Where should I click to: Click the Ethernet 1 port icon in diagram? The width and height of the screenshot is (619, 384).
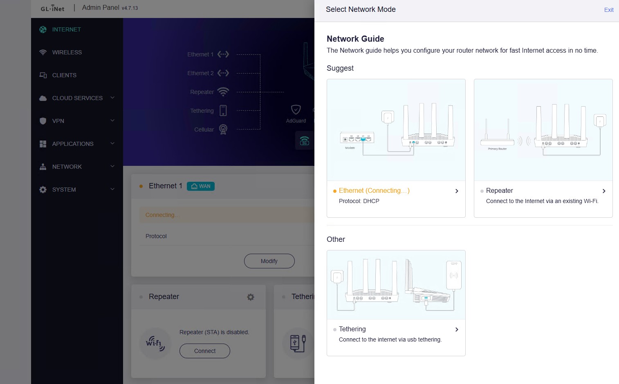click(x=223, y=54)
